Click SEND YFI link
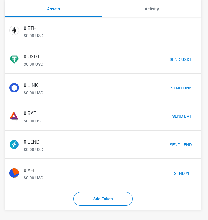This screenshot has height=220, width=208. pyautogui.click(x=183, y=173)
